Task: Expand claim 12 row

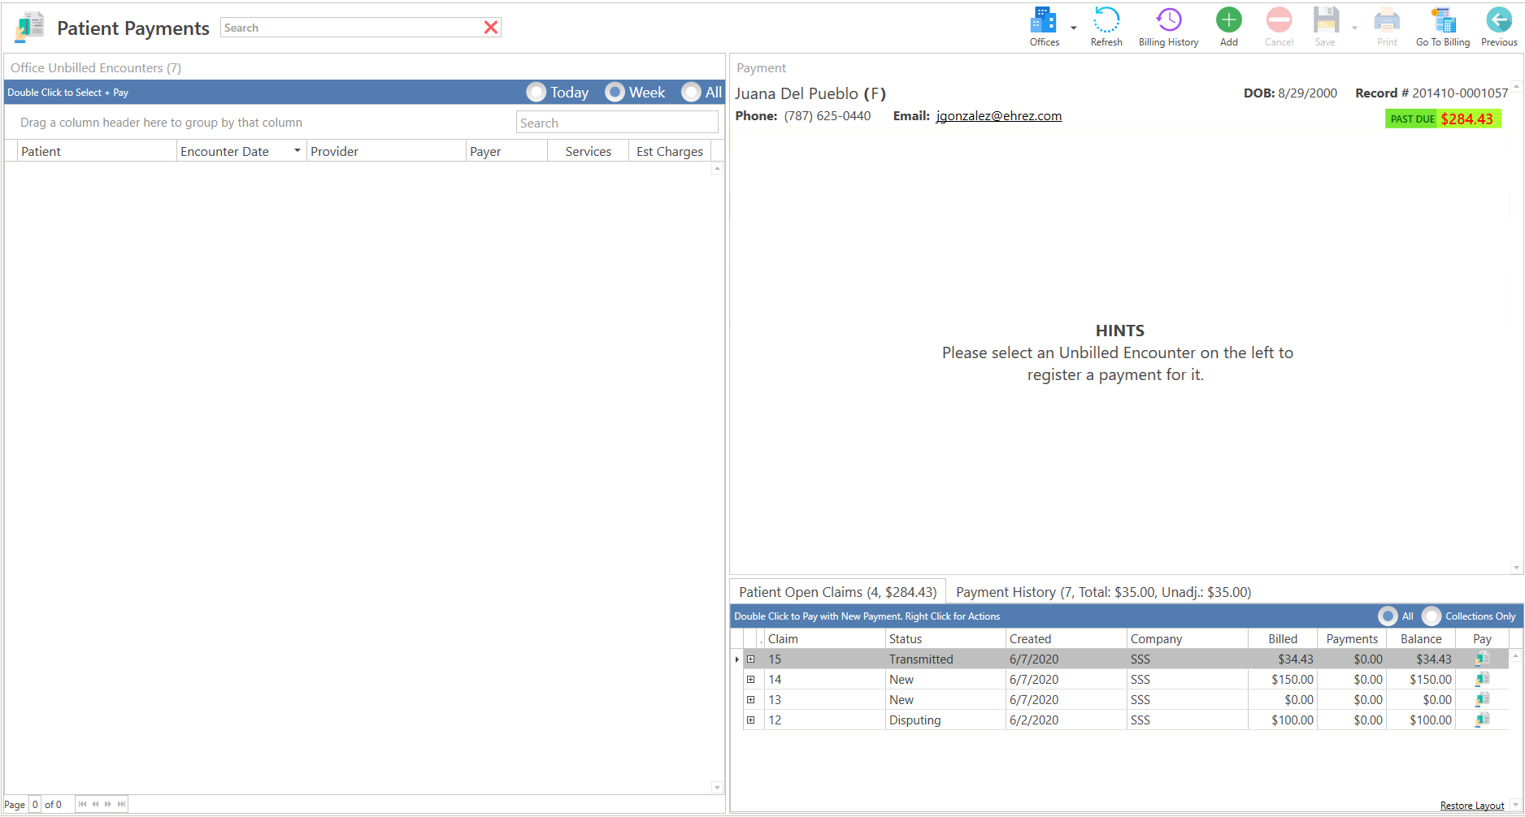Action: click(750, 720)
